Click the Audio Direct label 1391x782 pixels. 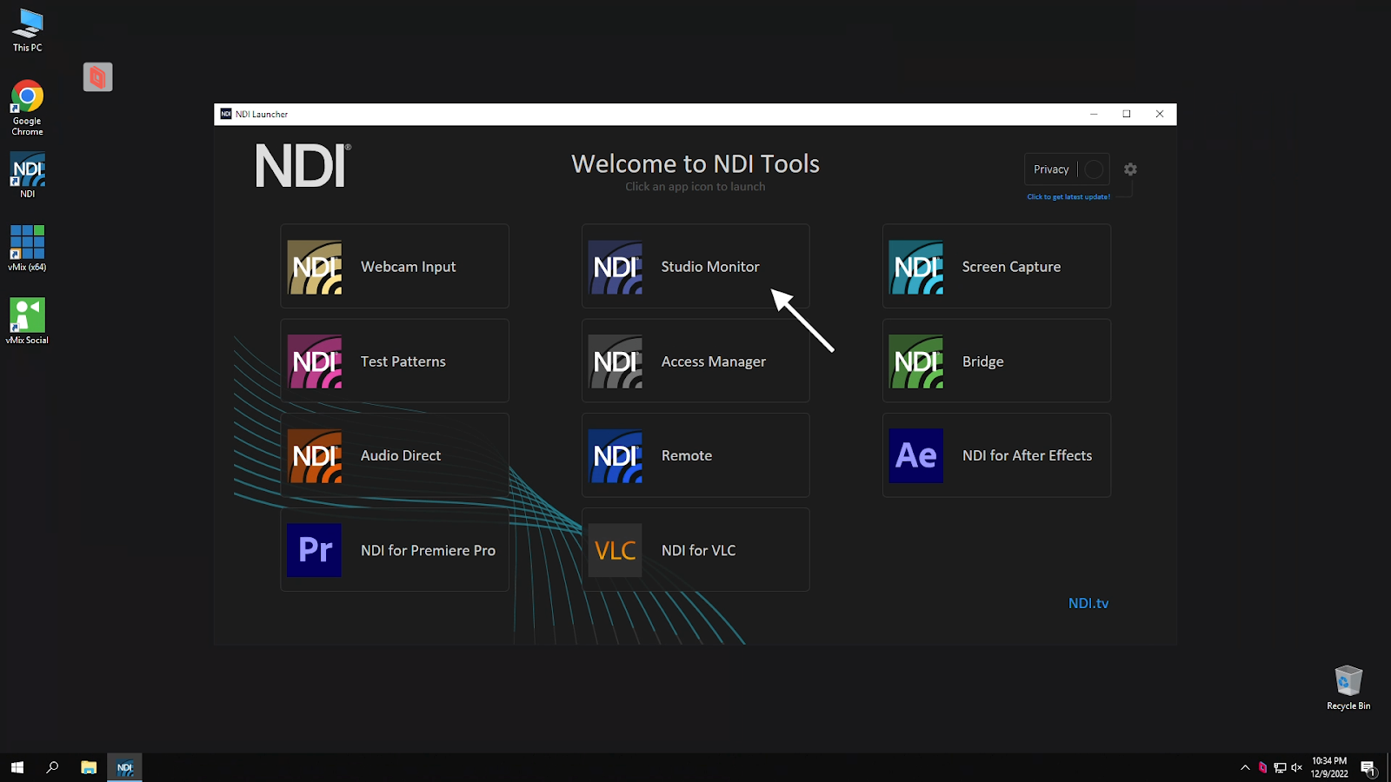pyautogui.click(x=401, y=455)
